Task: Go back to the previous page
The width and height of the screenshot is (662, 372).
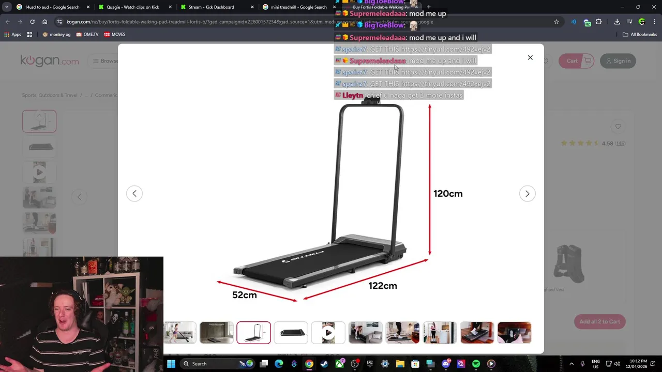Action: 7,22
